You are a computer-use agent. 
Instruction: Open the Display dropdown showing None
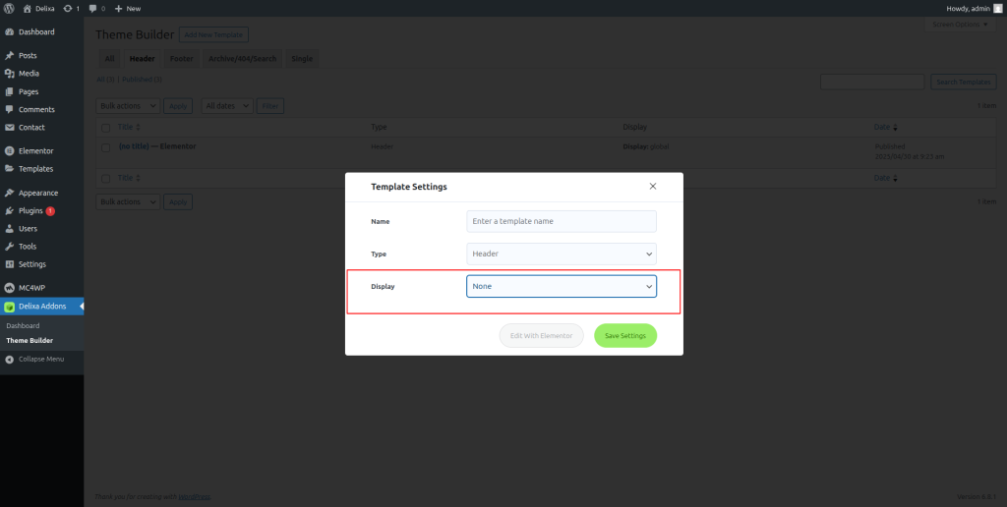click(x=562, y=286)
